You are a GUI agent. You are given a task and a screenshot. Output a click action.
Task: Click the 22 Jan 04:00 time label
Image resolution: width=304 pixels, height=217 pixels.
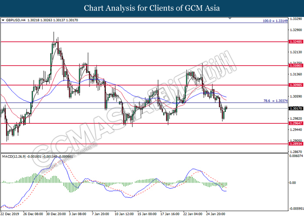click(x=193, y=214)
